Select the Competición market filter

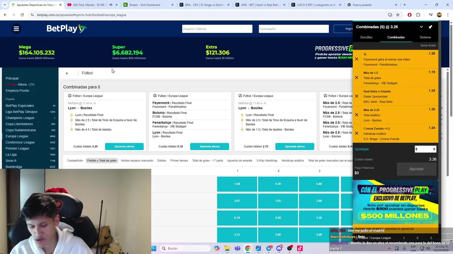tap(75, 161)
